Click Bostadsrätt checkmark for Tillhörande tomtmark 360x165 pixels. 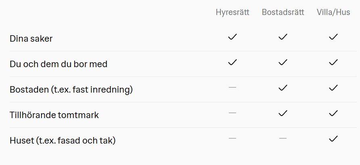(283, 114)
